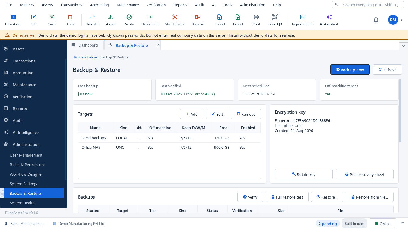This screenshot has height=229, width=408.
Task: Open System Health in the sidebar
Action: point(32,203)
